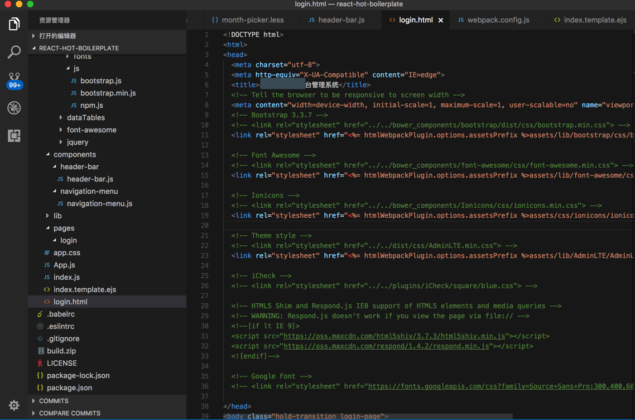Open the Search view icon
This screenshot has width=635, height=420.
tap(14, 52)
